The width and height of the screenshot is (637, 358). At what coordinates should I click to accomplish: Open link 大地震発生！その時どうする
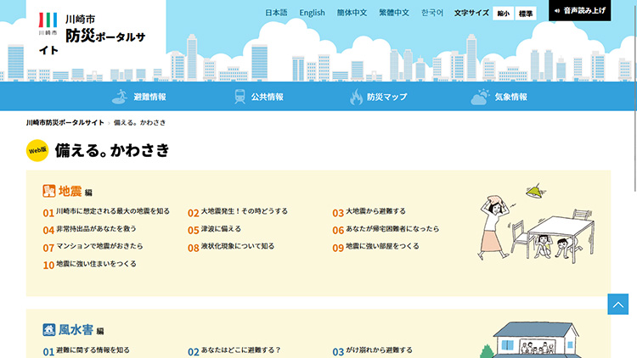[x=244, y=211]
